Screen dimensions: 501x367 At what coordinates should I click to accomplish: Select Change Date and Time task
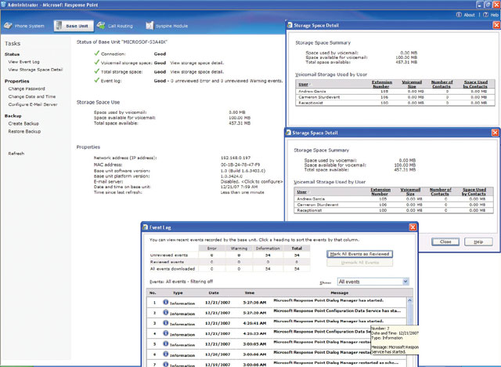pyautogui.click(x=32, y=96)
